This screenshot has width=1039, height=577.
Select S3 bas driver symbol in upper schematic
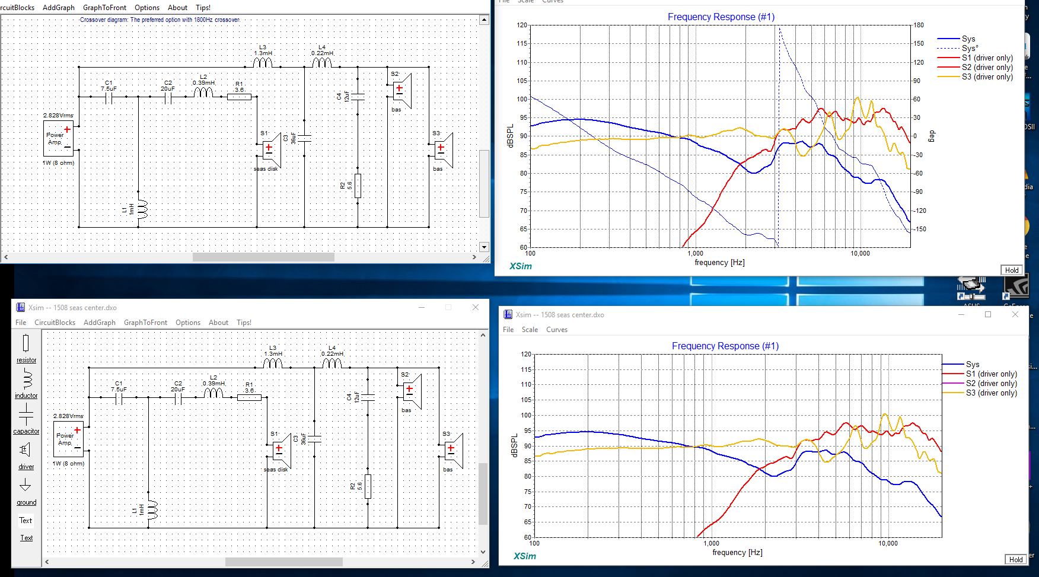point(442,151)
